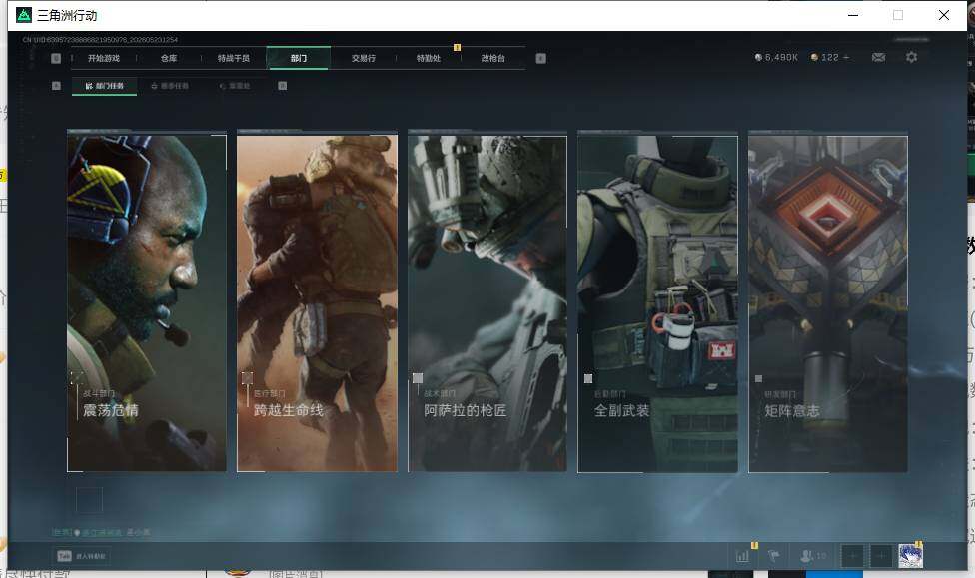Open the 全副武装 logistics department card
The image size is (975, 578).
point(658,302)
